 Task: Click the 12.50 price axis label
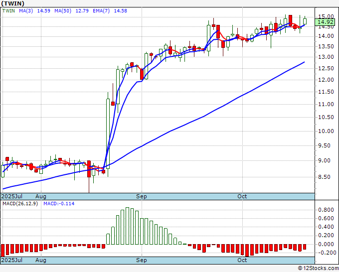(x=326, y=68)
